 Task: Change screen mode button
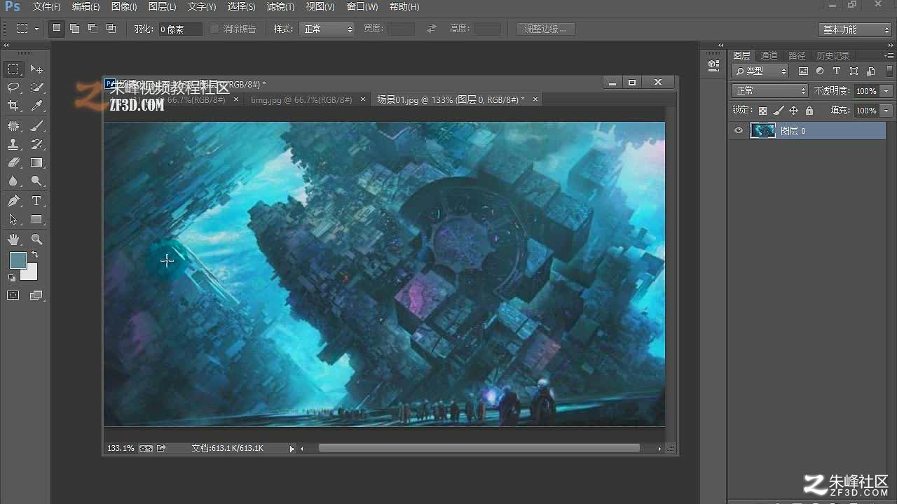click(36, 295)
